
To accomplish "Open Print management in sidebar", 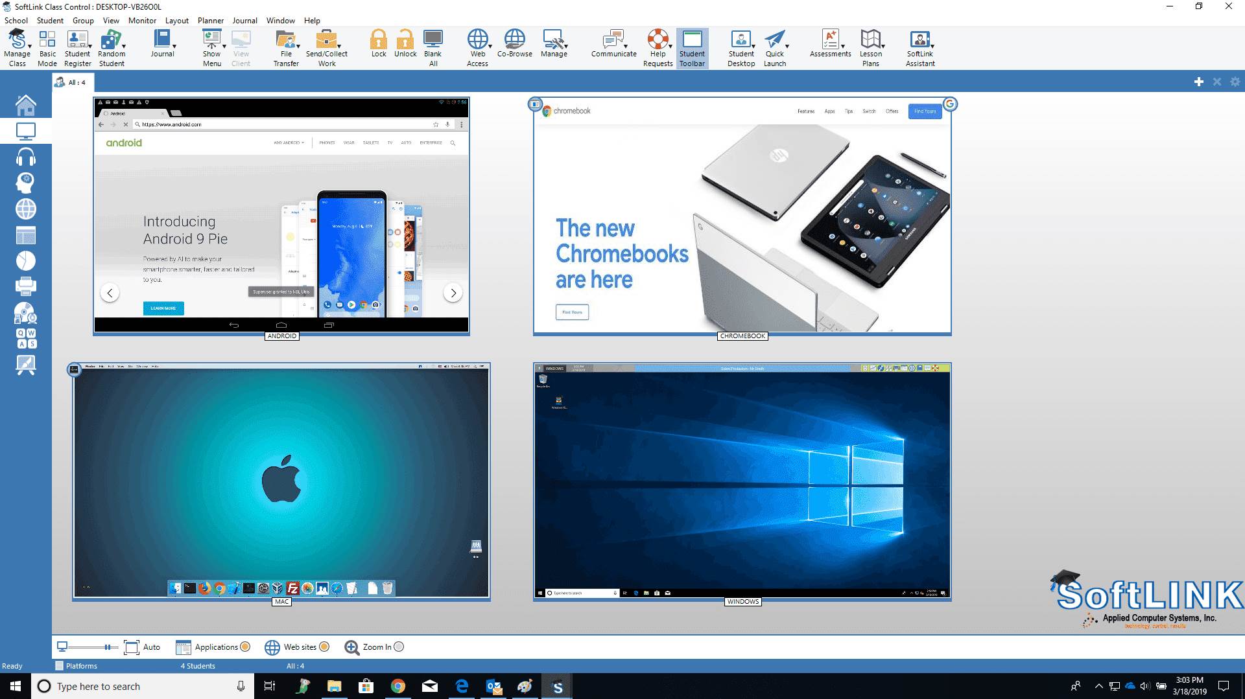I will click(26, 286).
